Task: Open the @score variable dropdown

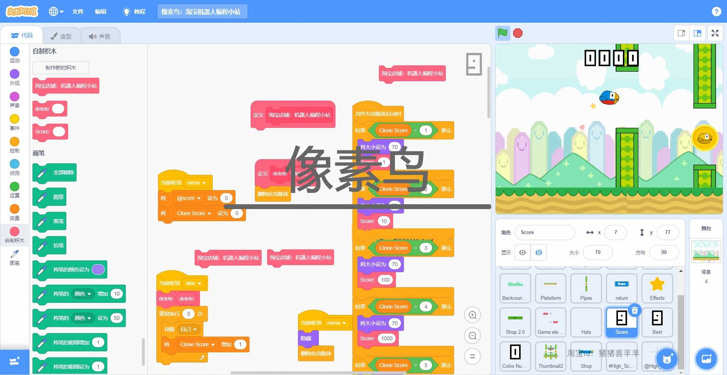Action: click(x=189, y=198)
